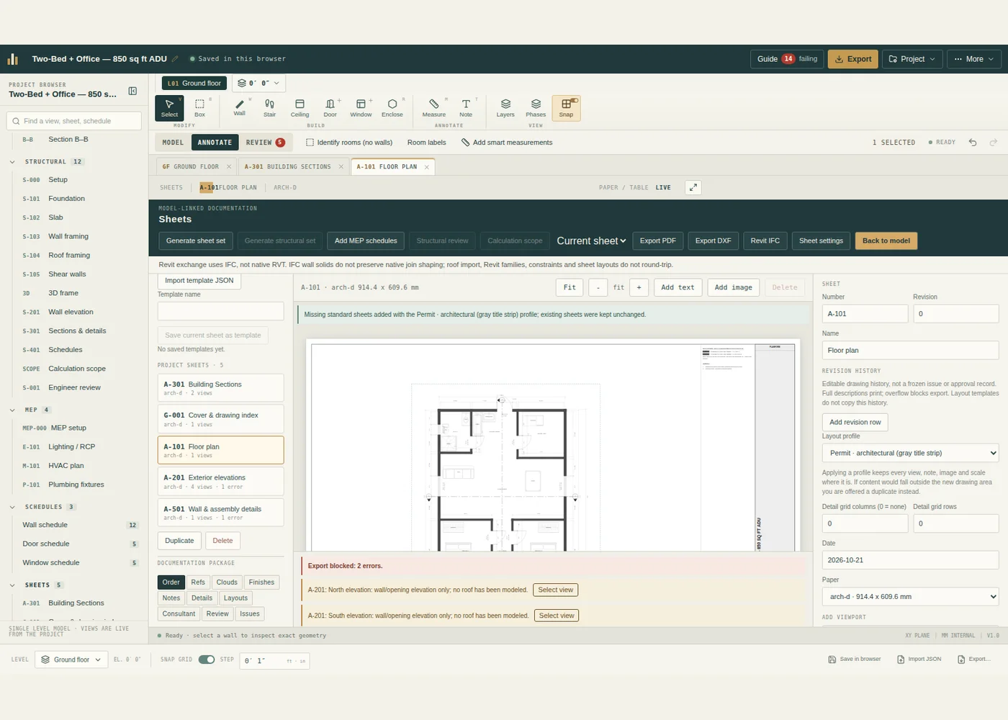Pick the Stair tool
The width and height of the screenshot is (1008, 720).
(x=269, y=107)
